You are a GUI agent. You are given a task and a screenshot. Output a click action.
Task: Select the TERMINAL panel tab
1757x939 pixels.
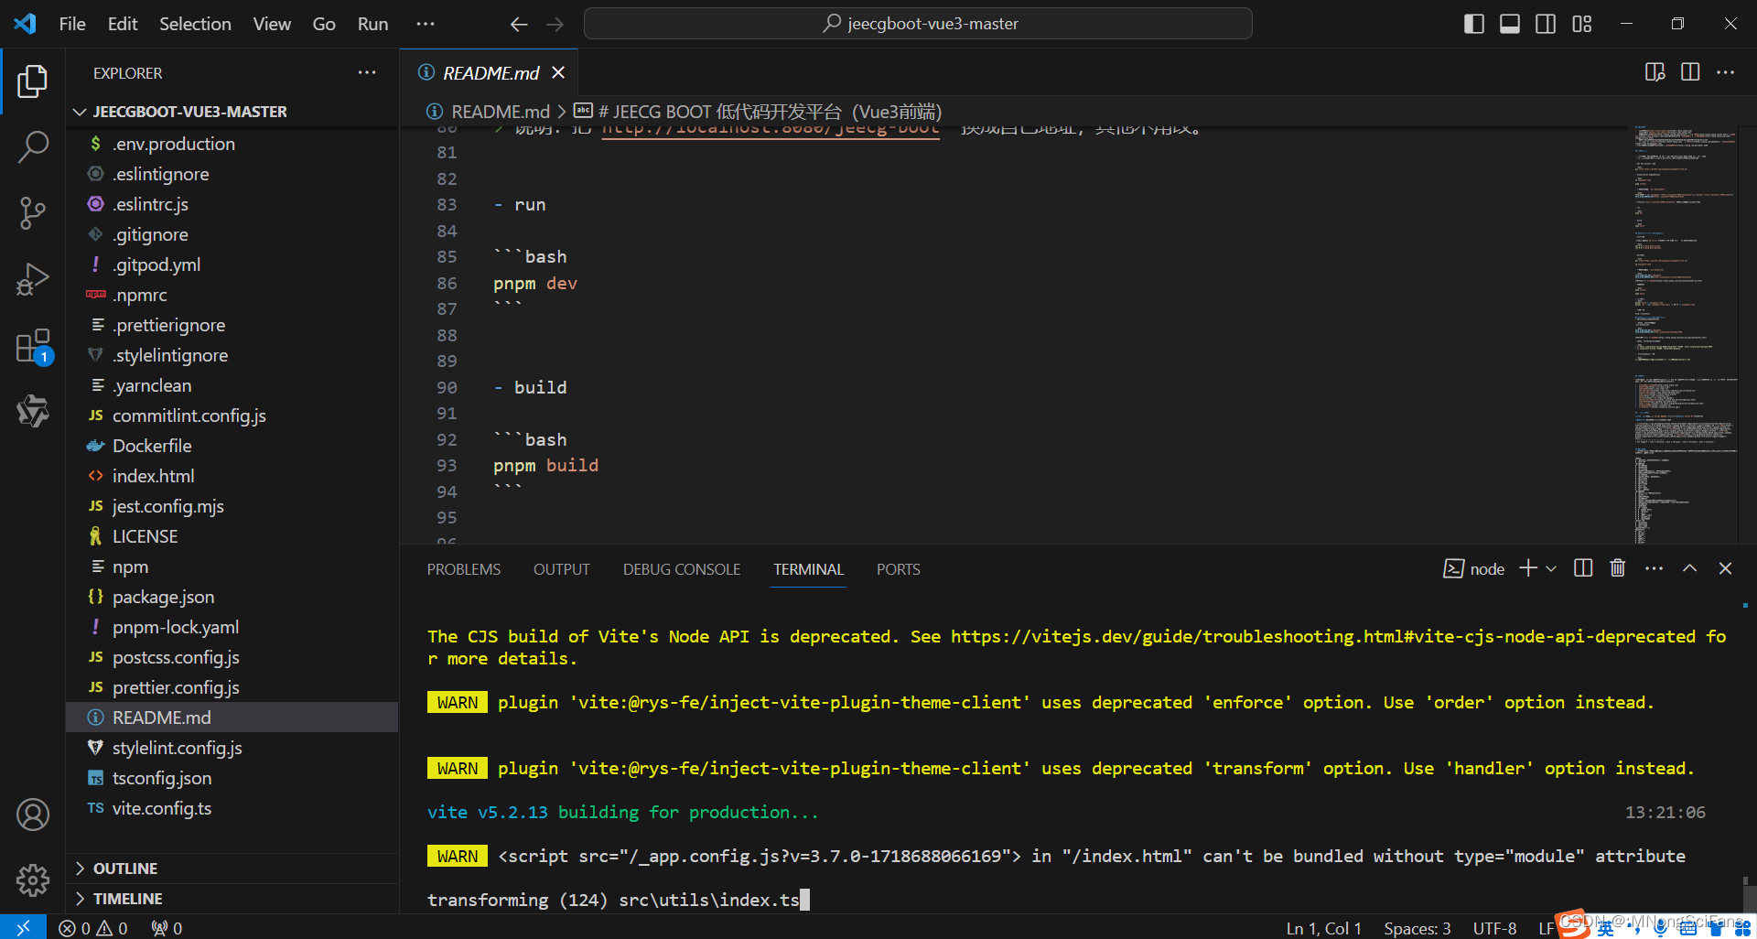point(808,569)
